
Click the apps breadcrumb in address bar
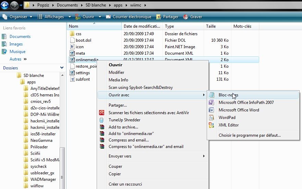point(118,5)
